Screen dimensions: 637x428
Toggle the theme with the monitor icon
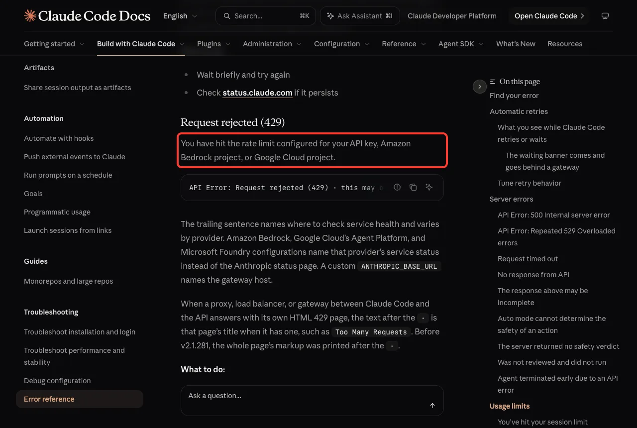605,16
